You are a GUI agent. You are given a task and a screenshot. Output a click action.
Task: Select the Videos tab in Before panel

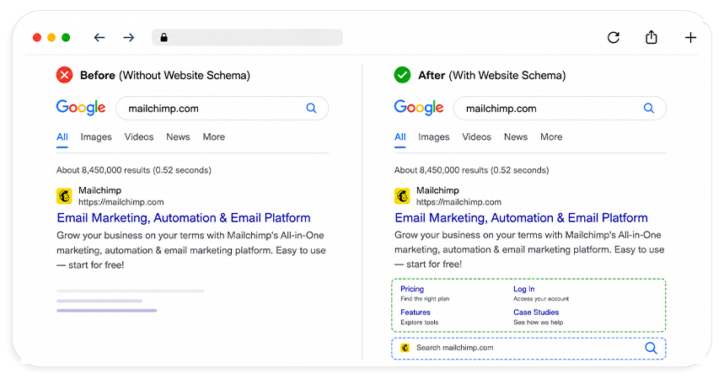pos(139,137)
